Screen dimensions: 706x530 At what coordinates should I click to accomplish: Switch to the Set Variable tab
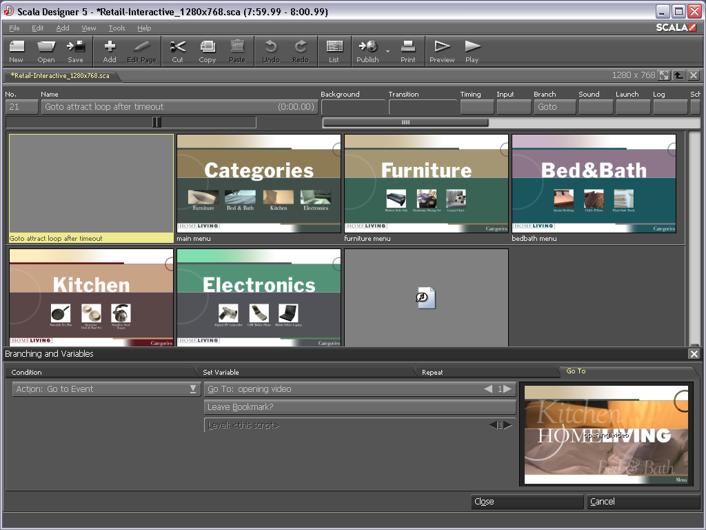click(221, 372)
